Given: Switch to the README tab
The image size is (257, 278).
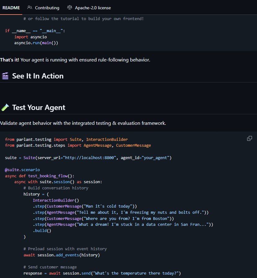Looking at the screenshot, I should (11, 8).
